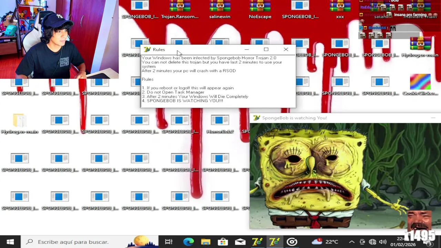
Task: Expand the hidden tray icons chevron
Action: coord(351,242)
